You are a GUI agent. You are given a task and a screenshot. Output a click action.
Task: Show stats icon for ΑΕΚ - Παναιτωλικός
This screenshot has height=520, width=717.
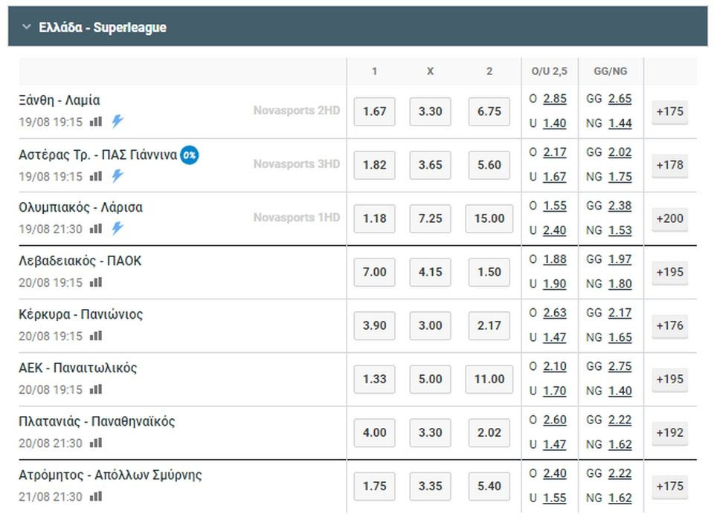click(95, 389)
